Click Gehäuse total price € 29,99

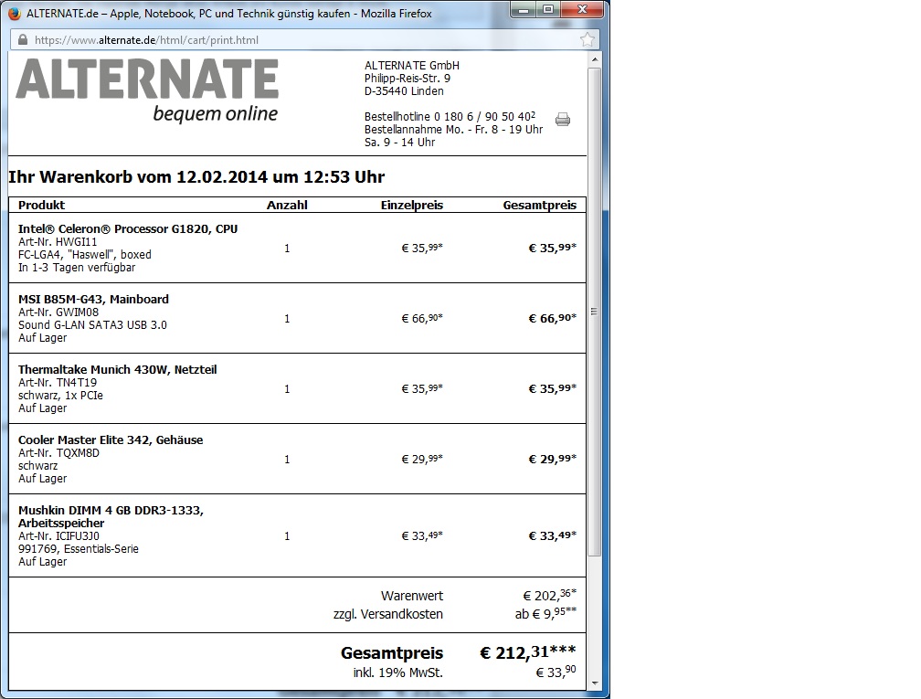553,459
